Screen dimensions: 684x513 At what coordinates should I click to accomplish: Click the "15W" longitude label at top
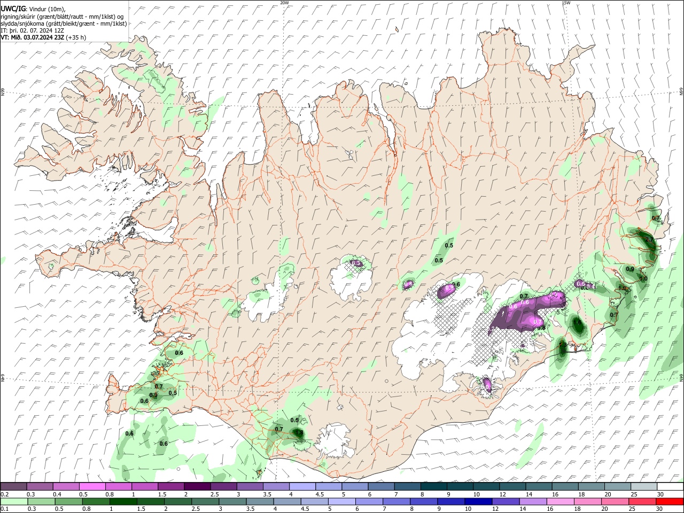[x=566, y=3]
